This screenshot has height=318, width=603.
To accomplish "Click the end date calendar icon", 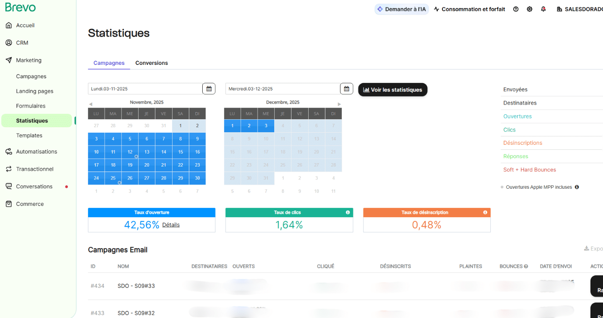I will 346,89.
